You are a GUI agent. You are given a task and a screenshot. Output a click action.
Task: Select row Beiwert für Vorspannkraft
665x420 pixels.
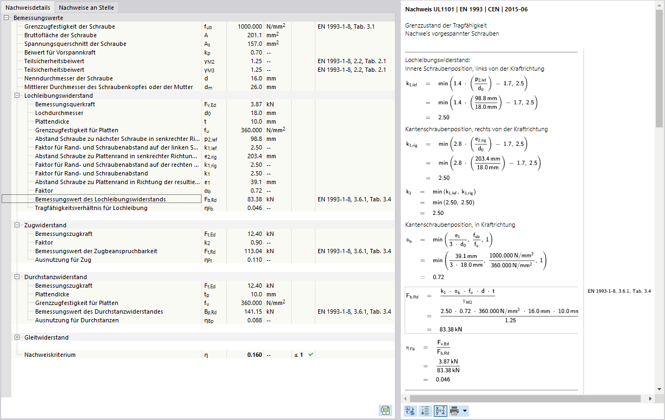point(203,52)
